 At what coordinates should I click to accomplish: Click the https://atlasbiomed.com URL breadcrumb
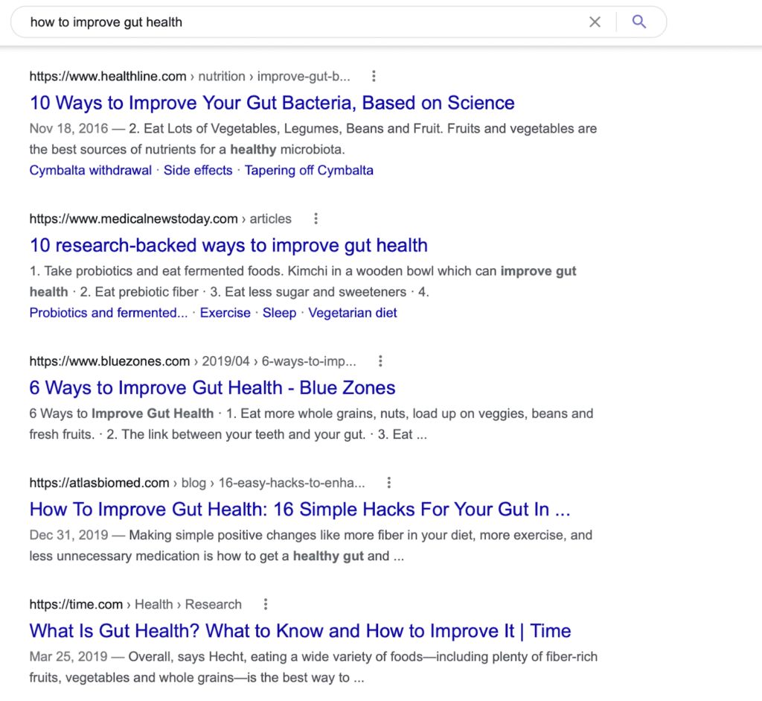(100, 483)
